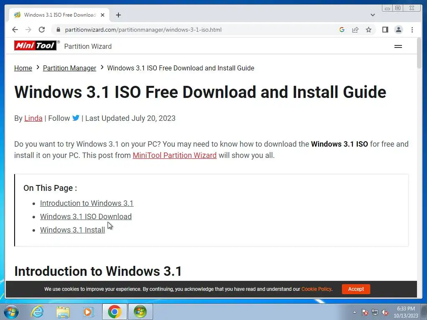Bookmark this page with the star icon
427x320 pixels.
point(369,30)
